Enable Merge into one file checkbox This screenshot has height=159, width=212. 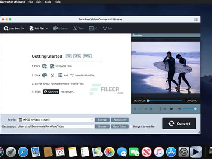click(x=131, y=126)
